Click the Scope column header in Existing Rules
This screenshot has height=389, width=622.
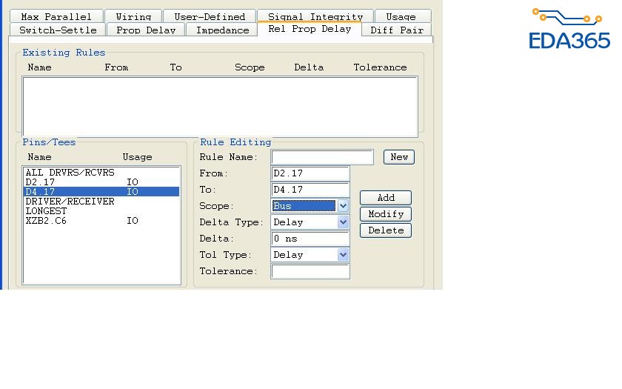pos(250,67)
